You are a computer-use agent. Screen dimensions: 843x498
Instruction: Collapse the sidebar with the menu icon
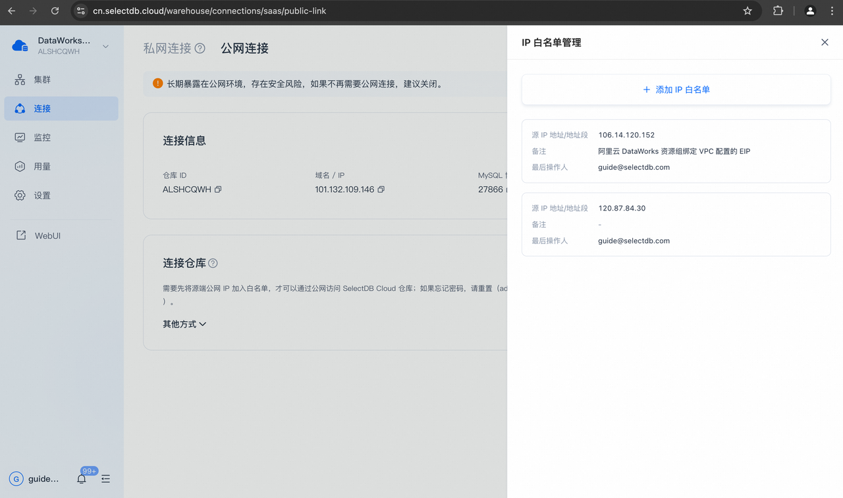[105, 479]
